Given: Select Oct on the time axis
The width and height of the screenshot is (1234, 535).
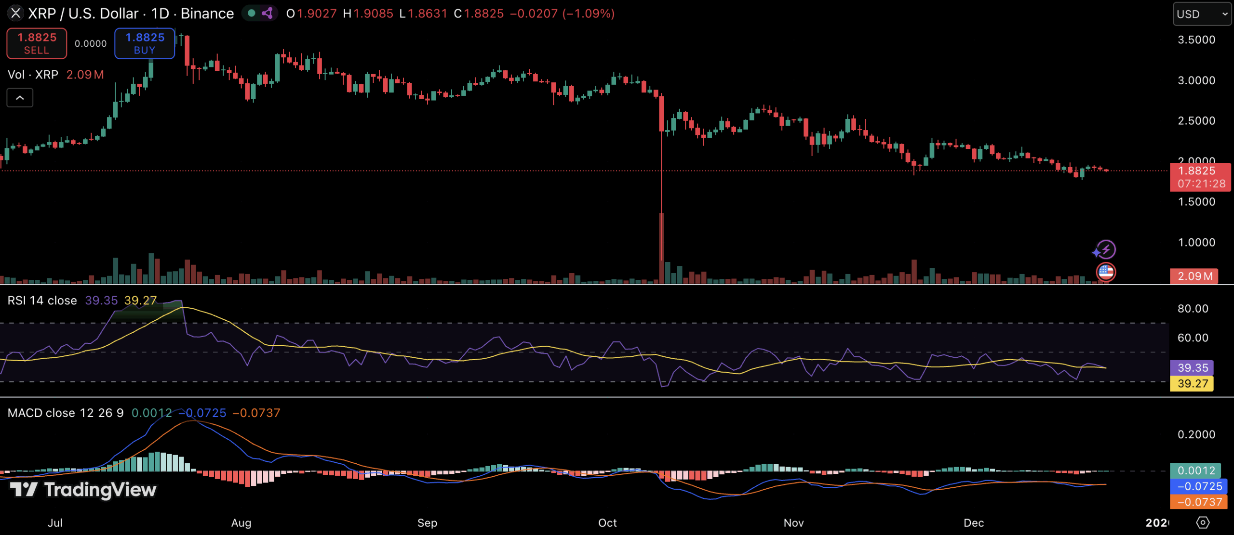Looking at the screenshot, I should pos(607,522).
